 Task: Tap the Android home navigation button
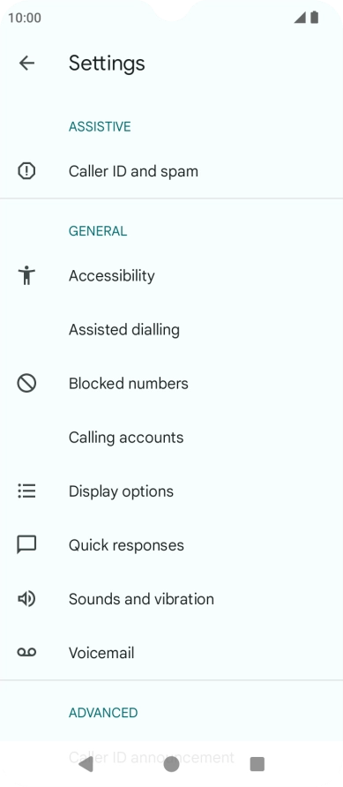171,764
